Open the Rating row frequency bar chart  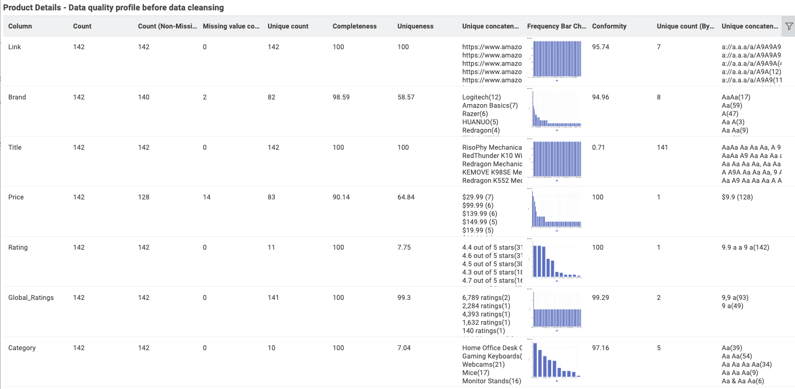point(556,260)
